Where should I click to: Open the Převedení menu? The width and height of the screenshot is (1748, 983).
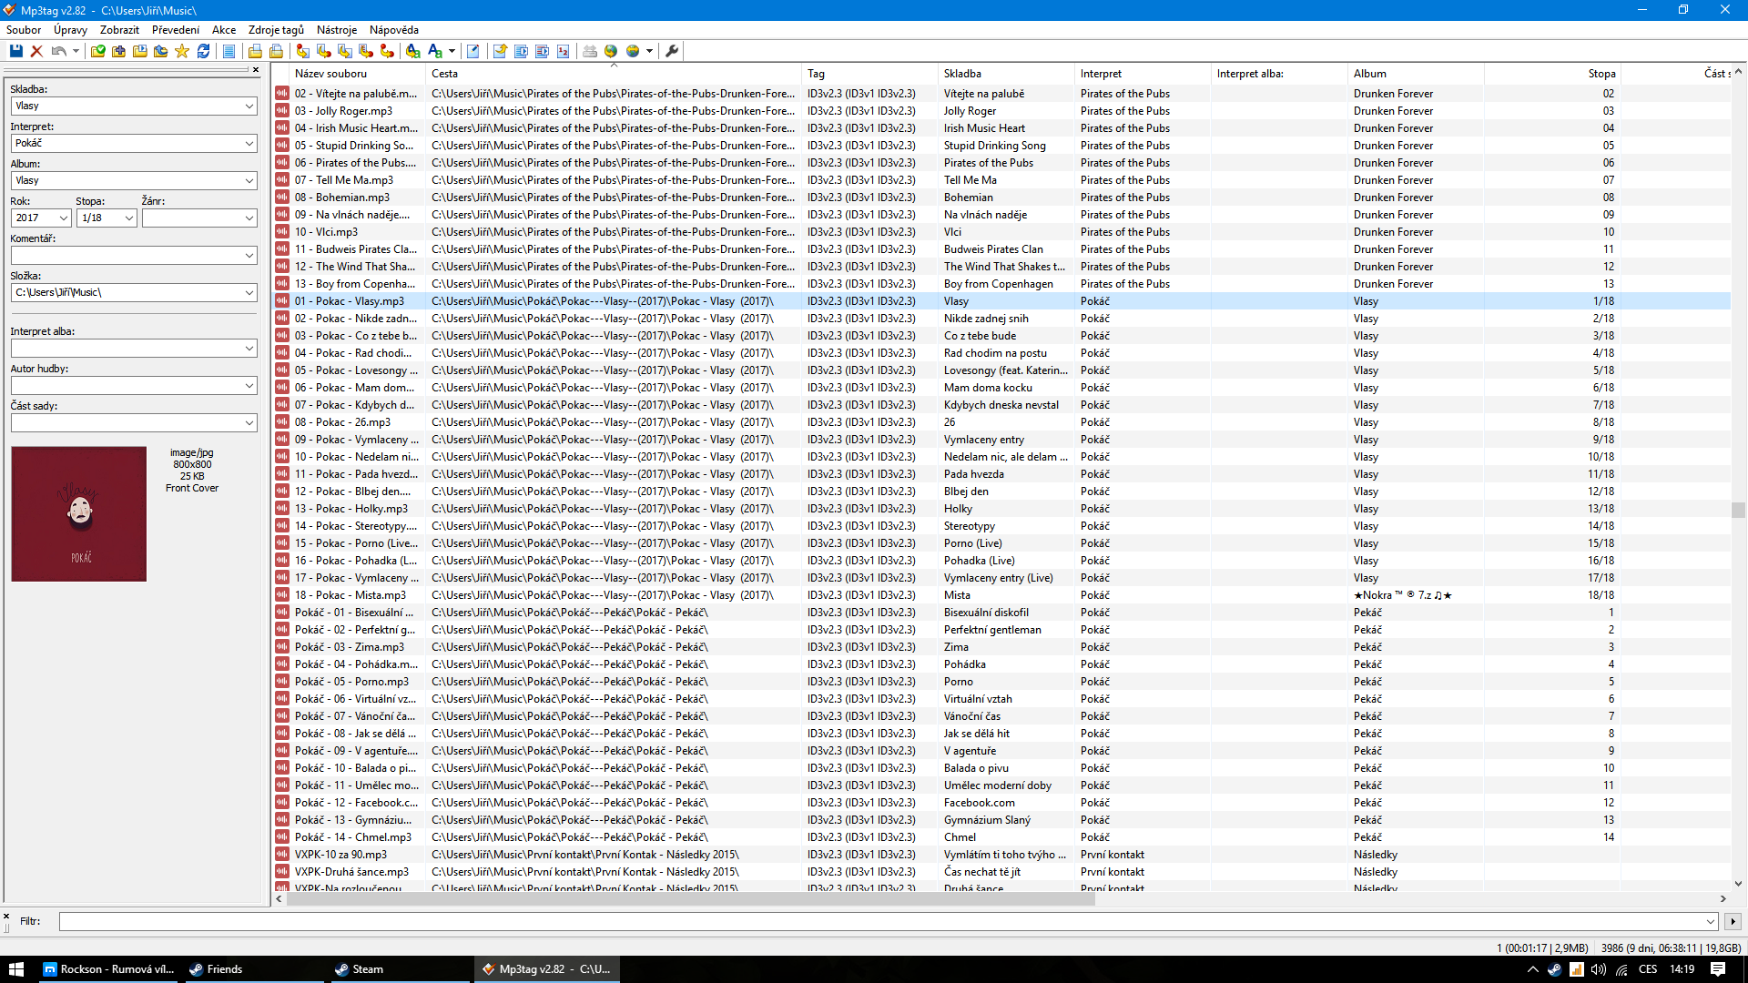[175, 30]
